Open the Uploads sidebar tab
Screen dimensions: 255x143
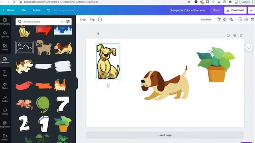tap(5, 35)
